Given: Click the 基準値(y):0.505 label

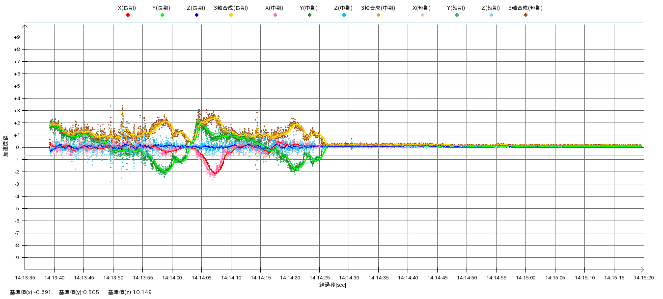Looking at the screenshot, I should (79, 293).
